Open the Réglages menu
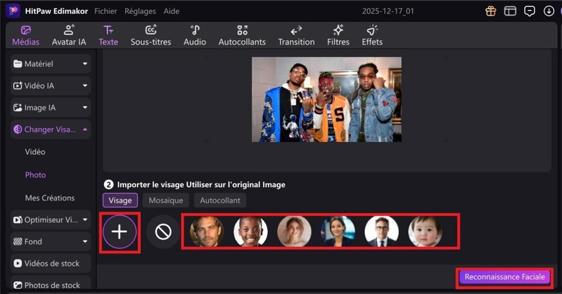 coord(140,11)
